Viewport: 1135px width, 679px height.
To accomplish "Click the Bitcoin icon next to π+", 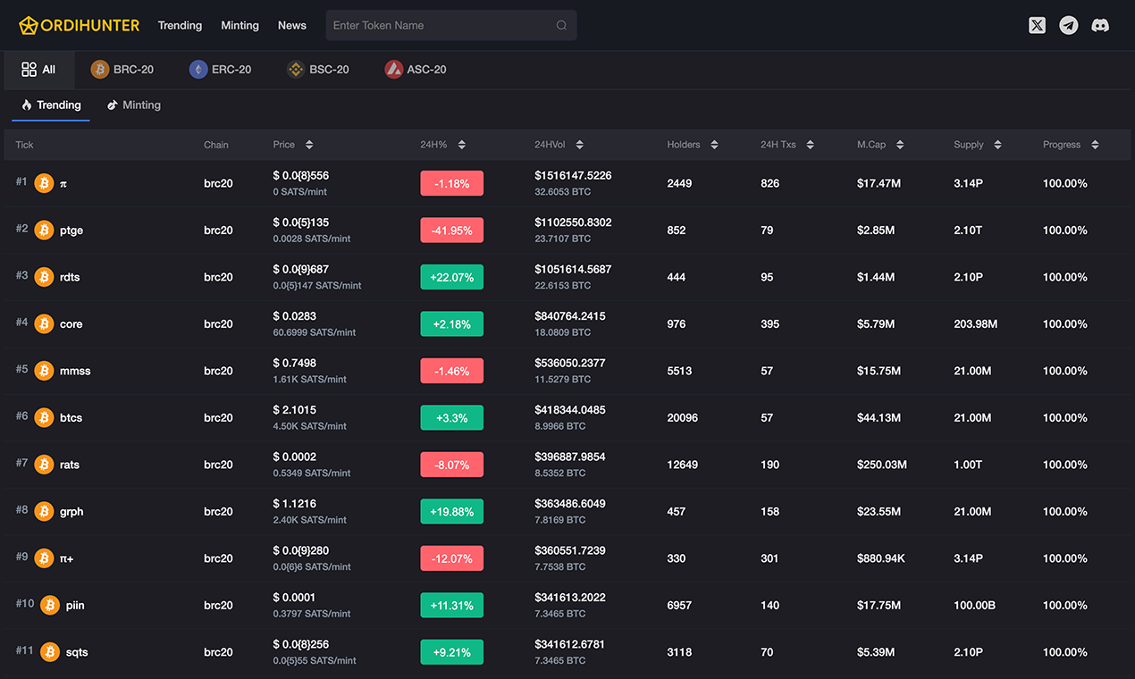I will click(44, 558).
